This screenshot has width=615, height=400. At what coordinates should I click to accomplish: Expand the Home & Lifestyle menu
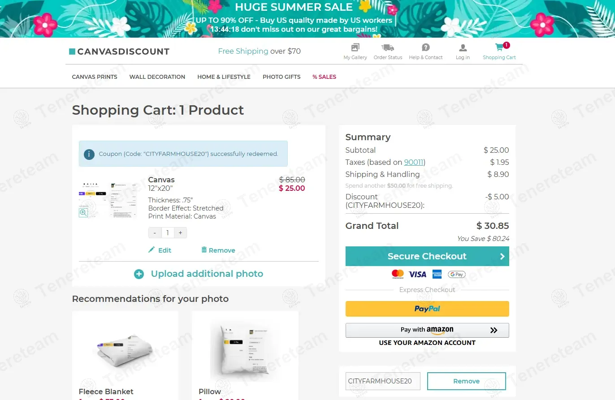[224, 77]
